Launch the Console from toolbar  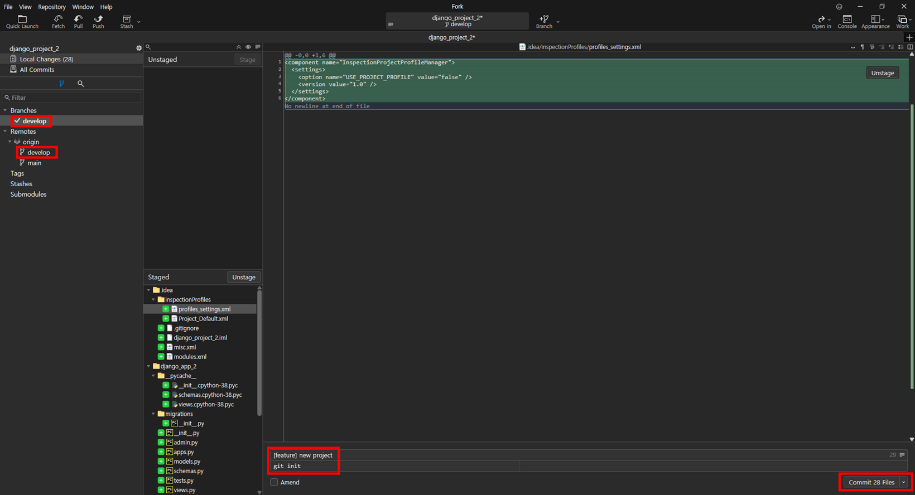[847, 22]
